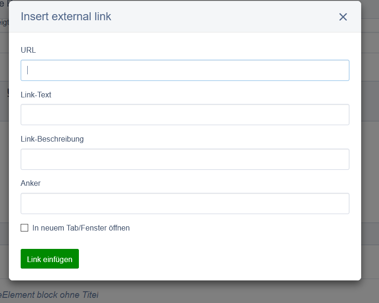379x303 pixels.
Task: Click into the Link-Text input field
Action: coord(185,115)
